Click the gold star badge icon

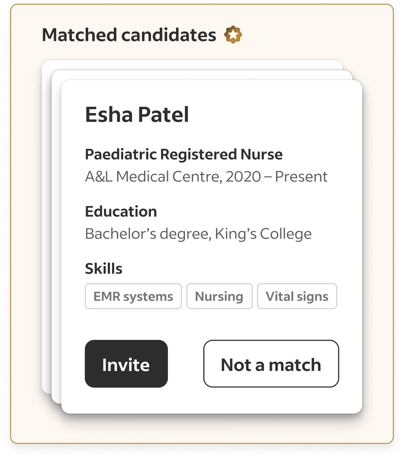233,35
